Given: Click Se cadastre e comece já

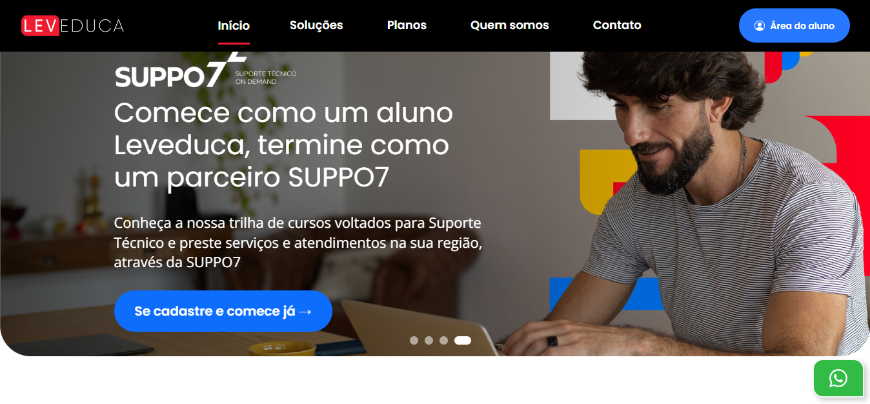Looking at the screenshot, I should point(223,311).
